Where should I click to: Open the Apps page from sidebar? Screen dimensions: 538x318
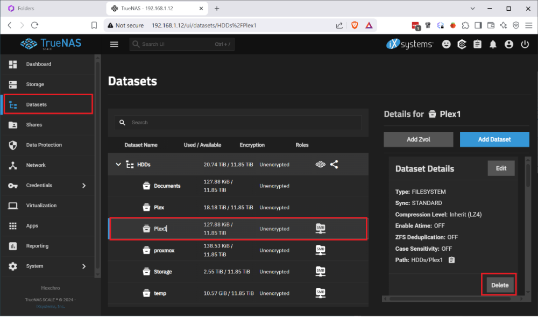(32, 226)
